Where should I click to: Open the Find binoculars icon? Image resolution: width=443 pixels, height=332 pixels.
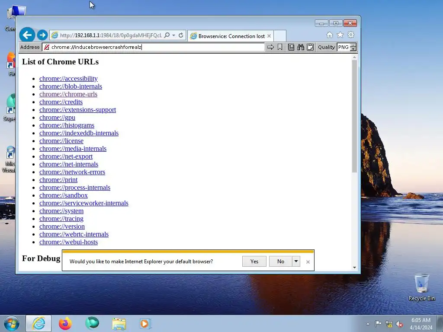click(x=301, y=47)
